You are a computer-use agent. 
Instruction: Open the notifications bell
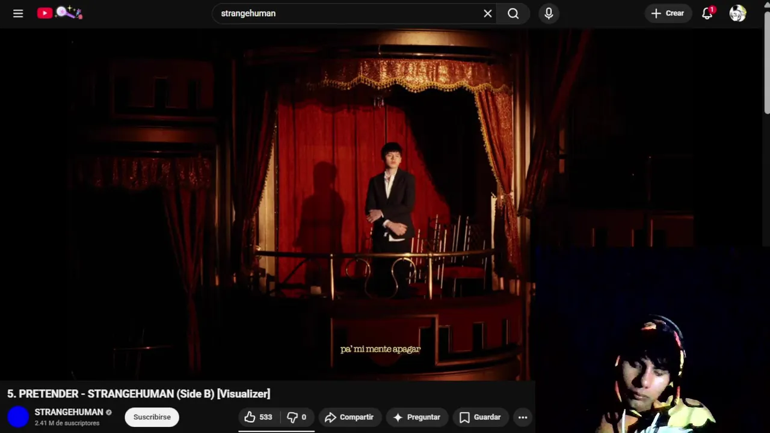707,13
